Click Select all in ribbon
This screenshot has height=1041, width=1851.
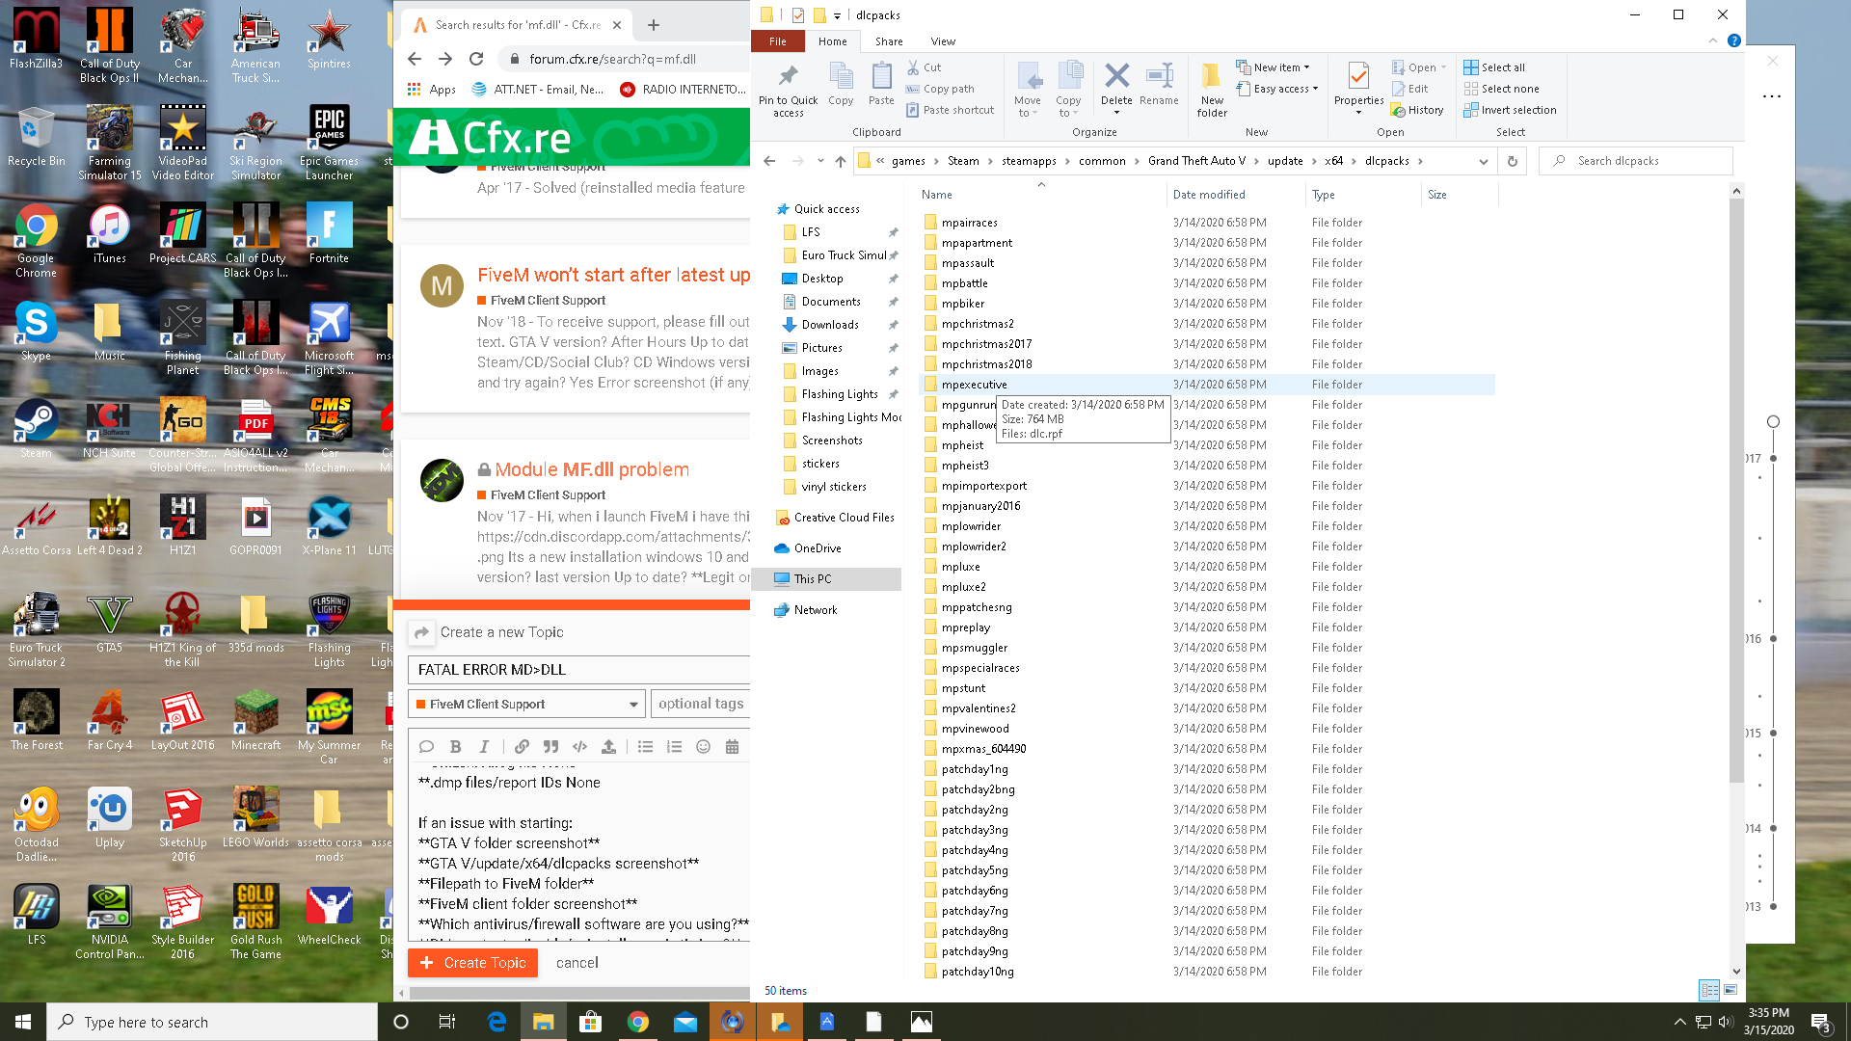click(1502, 67)
